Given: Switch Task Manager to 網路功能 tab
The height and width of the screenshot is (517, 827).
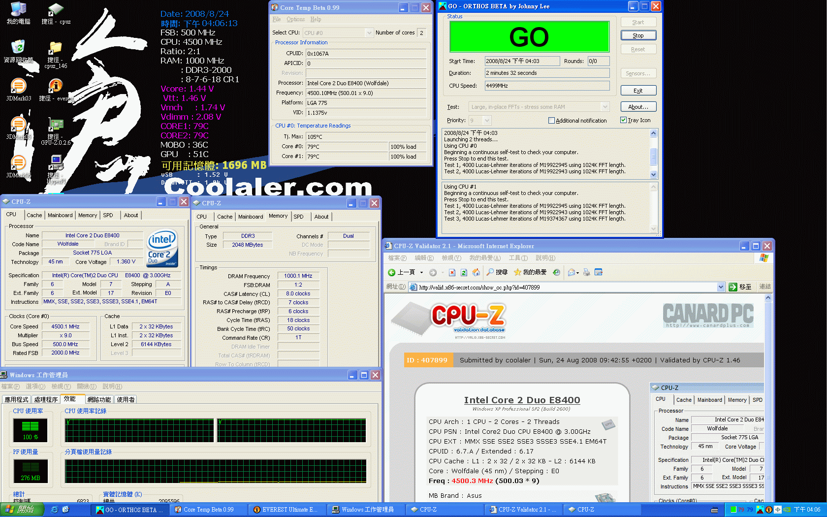Looking at the screenshot, I should tap(99, 400).
